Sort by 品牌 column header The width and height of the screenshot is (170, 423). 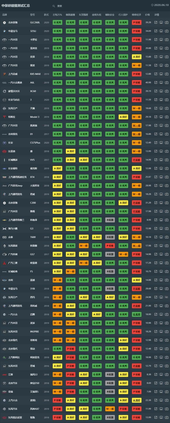point(5,15)
